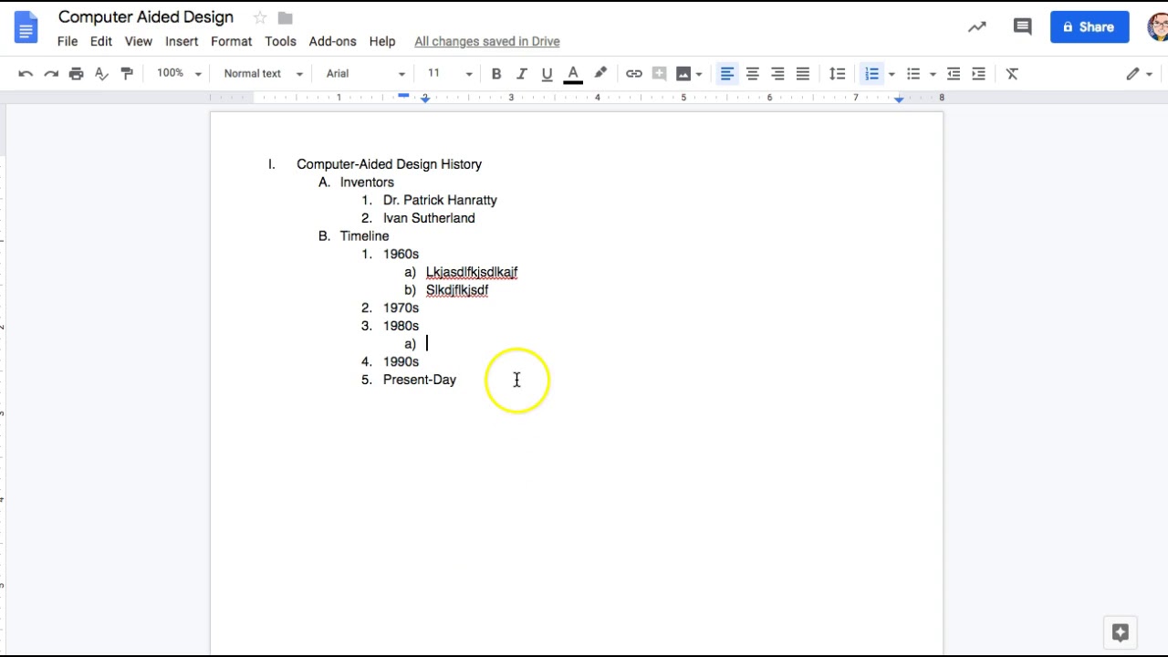Increase indent of the list item
The height and width of the screenshot is (657, 1168).
[x=978, y=74]
